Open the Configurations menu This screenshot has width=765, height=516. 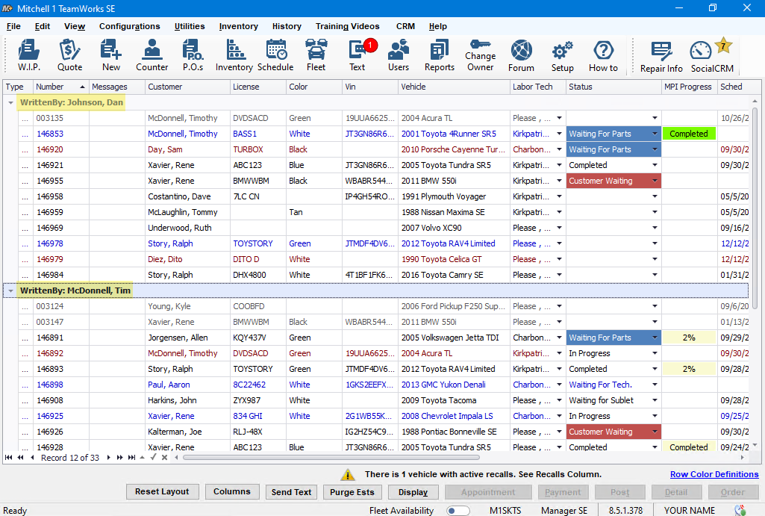pyautogui.click(x=129, y=26)
